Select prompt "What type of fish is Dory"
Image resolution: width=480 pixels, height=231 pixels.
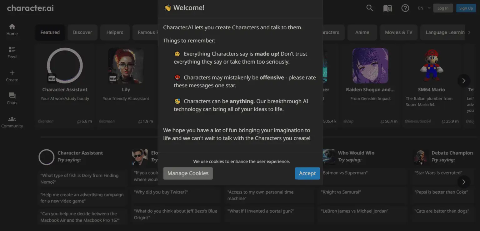[x=82, y=179]
